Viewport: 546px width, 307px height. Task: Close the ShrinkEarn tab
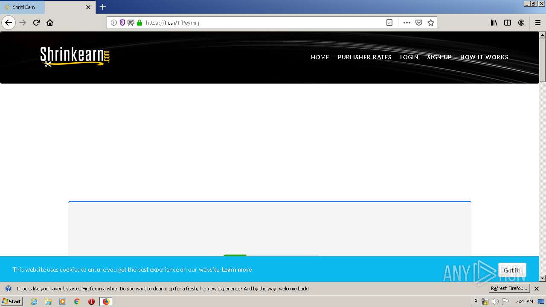tap(88, 7)
